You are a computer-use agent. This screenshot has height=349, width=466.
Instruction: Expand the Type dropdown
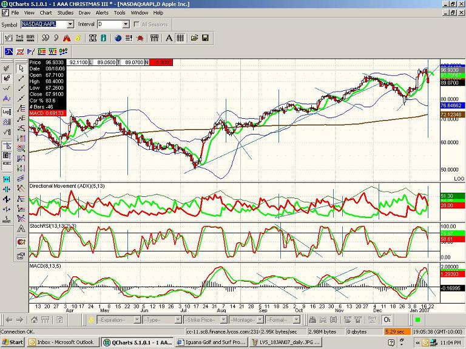point(178,320)
